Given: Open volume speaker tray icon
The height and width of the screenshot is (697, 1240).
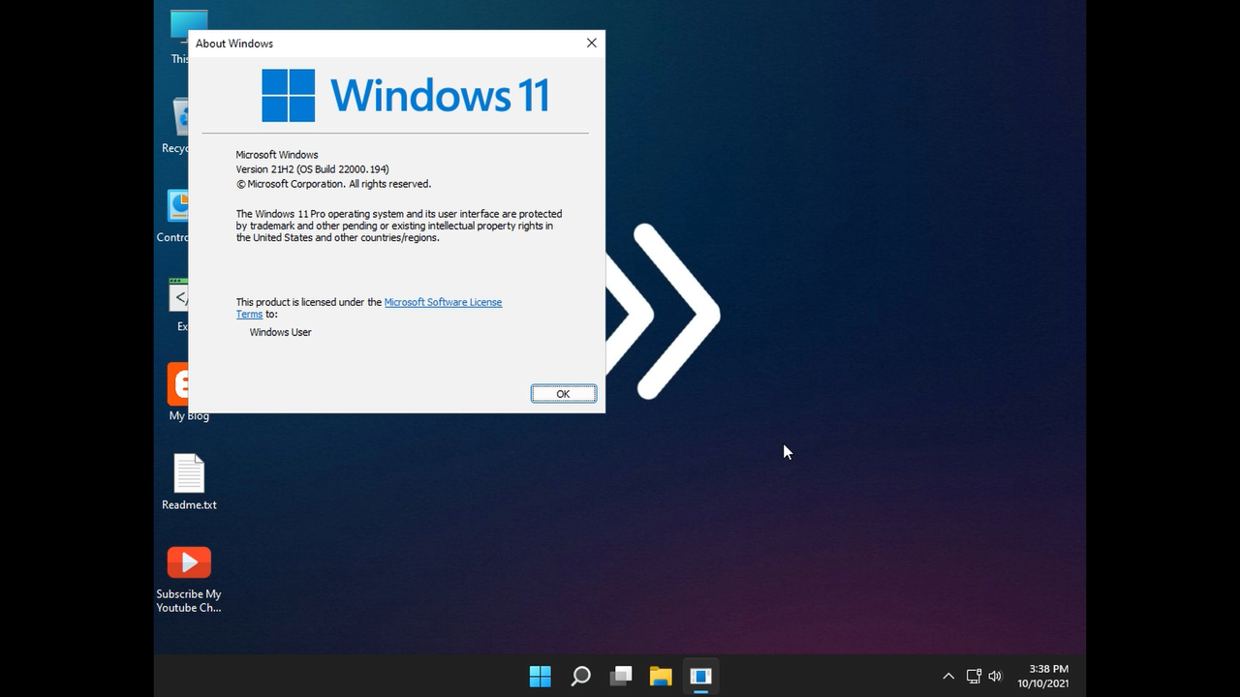Looking at the screenshot, I should 995,676.
